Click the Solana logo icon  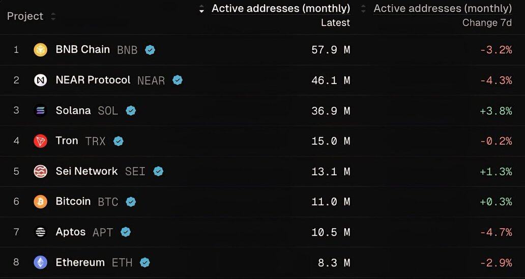[x=40, y=110]
